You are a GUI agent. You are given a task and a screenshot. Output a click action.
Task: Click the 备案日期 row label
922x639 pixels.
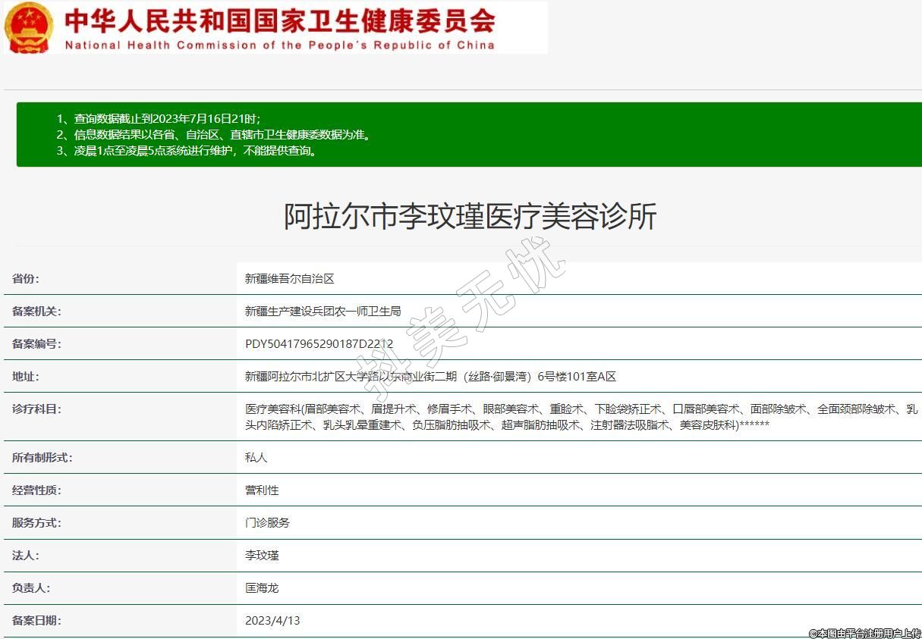[36, 621]
